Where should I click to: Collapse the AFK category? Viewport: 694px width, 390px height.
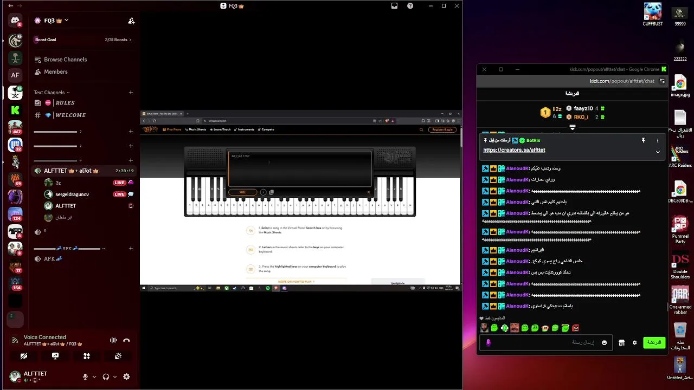coord(69,249)
